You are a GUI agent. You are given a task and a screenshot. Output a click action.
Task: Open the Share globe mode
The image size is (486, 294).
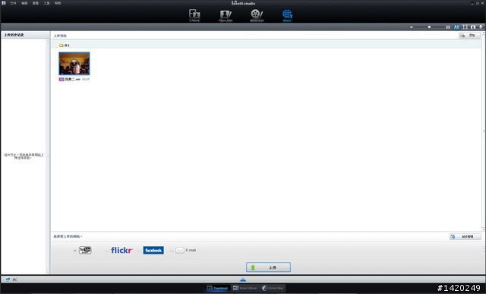click(x=287, y=15)
